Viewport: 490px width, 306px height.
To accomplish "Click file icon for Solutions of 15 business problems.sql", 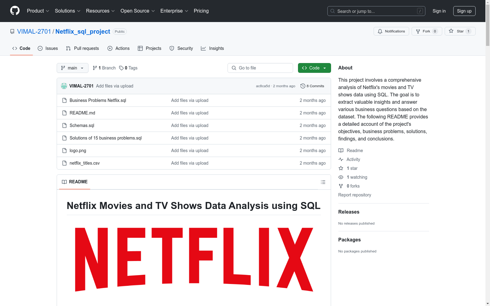I will click(64, 138).
